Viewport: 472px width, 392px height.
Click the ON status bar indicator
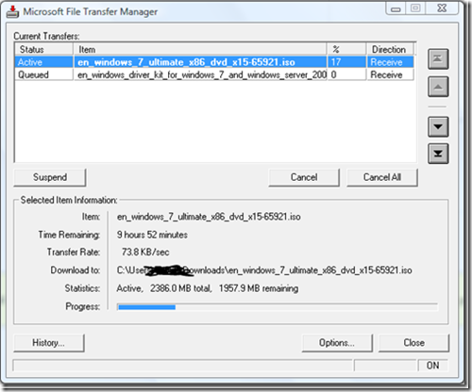[432, 366]
